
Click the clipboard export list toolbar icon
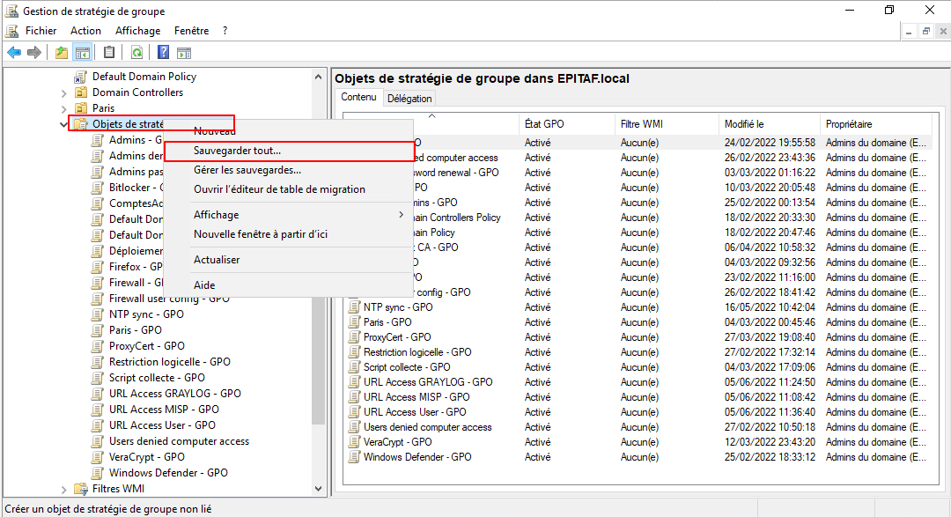point(109,52)
